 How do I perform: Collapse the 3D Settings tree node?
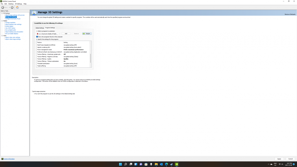2,13
